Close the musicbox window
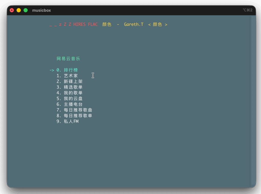The width and height of the screenshot is (261, 194). tap(12, 10)
